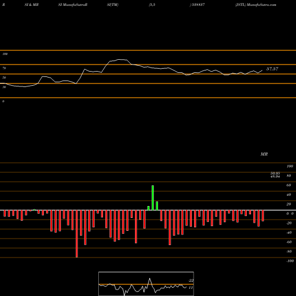Viewport: 296px width, 296px height.
Task: Click the "30" label on the RSI axis
Action: tap(4, 87)
